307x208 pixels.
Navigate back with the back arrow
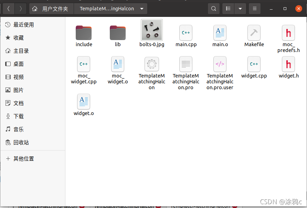8,8
